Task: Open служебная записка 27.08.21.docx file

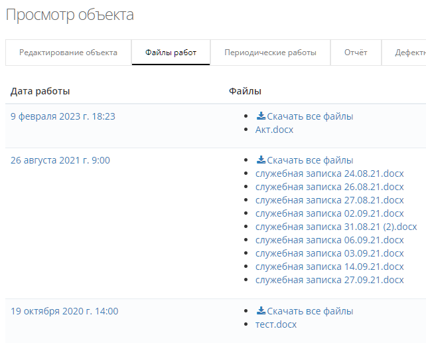Action: click(329, 200)
